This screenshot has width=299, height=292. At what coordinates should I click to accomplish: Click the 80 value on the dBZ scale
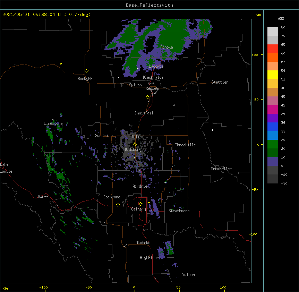tap(283, 27)
